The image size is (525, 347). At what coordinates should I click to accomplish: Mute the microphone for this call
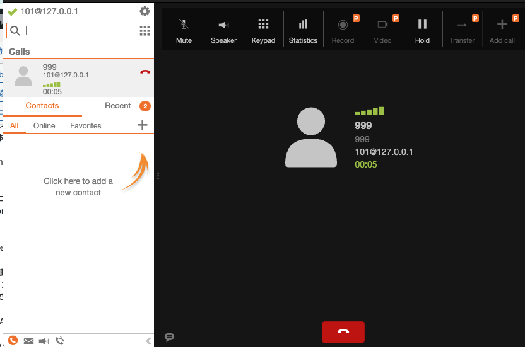pyautogui.click(x=184, y=30)
